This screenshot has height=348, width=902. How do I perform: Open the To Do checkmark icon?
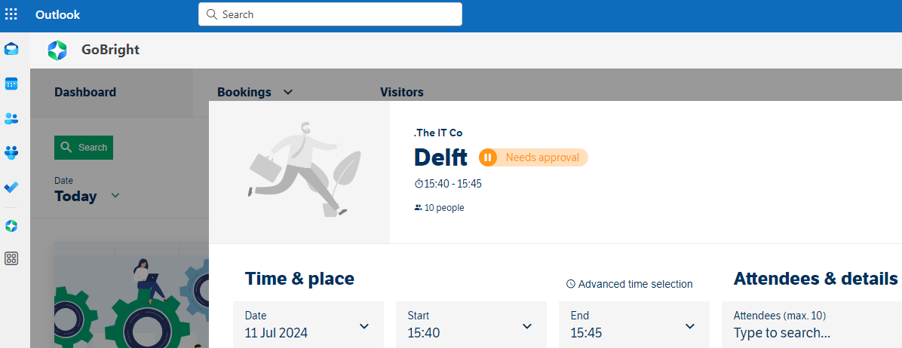pyautogui.click(x=11, y=188)
